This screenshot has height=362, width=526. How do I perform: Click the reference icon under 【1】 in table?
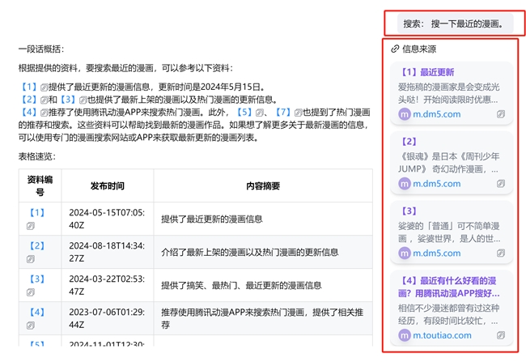[x=31, y=226]
